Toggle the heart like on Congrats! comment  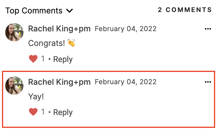click(x=33, y=59)
